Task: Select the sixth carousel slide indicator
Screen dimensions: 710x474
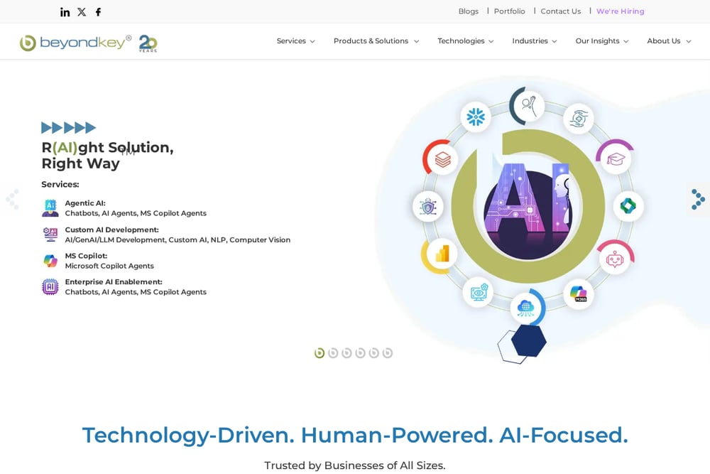Action: pyautogui.click(x=387, y=352)
